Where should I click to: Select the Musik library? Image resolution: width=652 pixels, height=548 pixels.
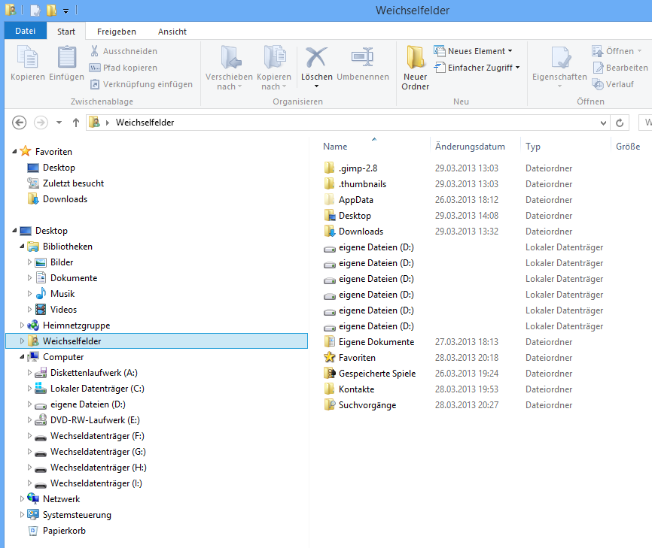coord(62,293)
